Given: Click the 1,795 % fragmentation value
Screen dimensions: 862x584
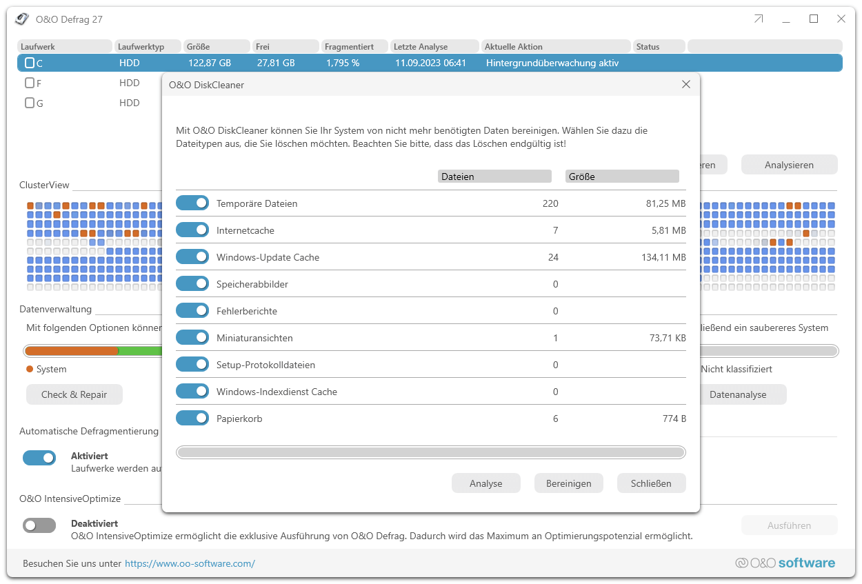Looking at the screenshot, I should 343,63.
